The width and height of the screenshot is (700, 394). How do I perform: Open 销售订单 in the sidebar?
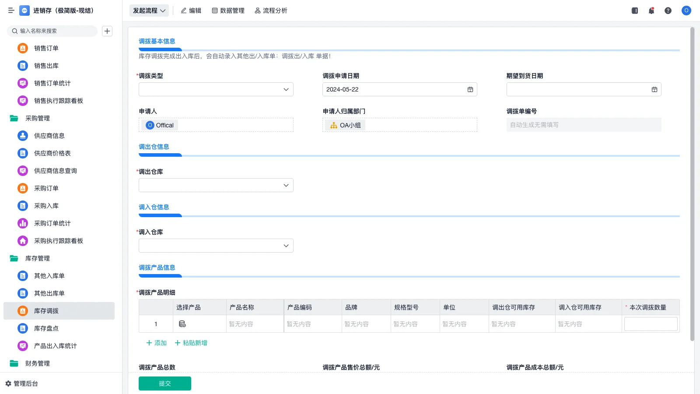click(59, 48)
